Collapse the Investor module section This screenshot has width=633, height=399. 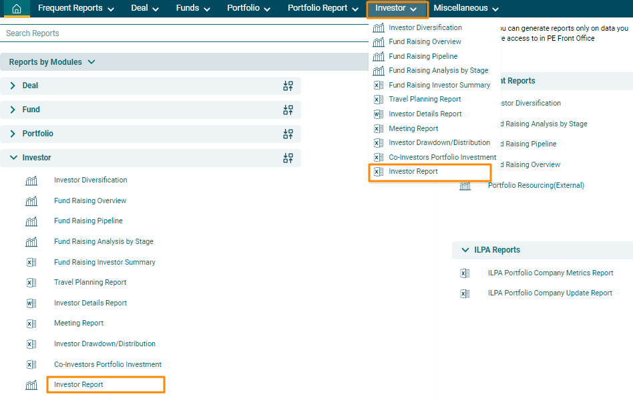tap(13, 158)
